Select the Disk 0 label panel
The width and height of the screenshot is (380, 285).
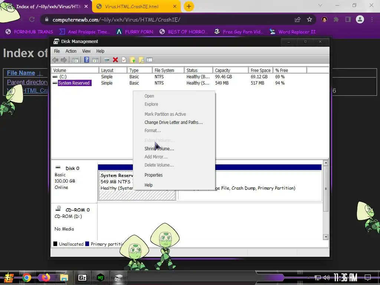click(x=74, y=182)
